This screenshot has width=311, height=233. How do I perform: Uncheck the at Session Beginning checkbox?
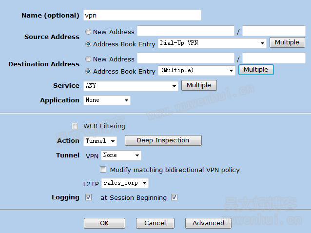[174, 197]
